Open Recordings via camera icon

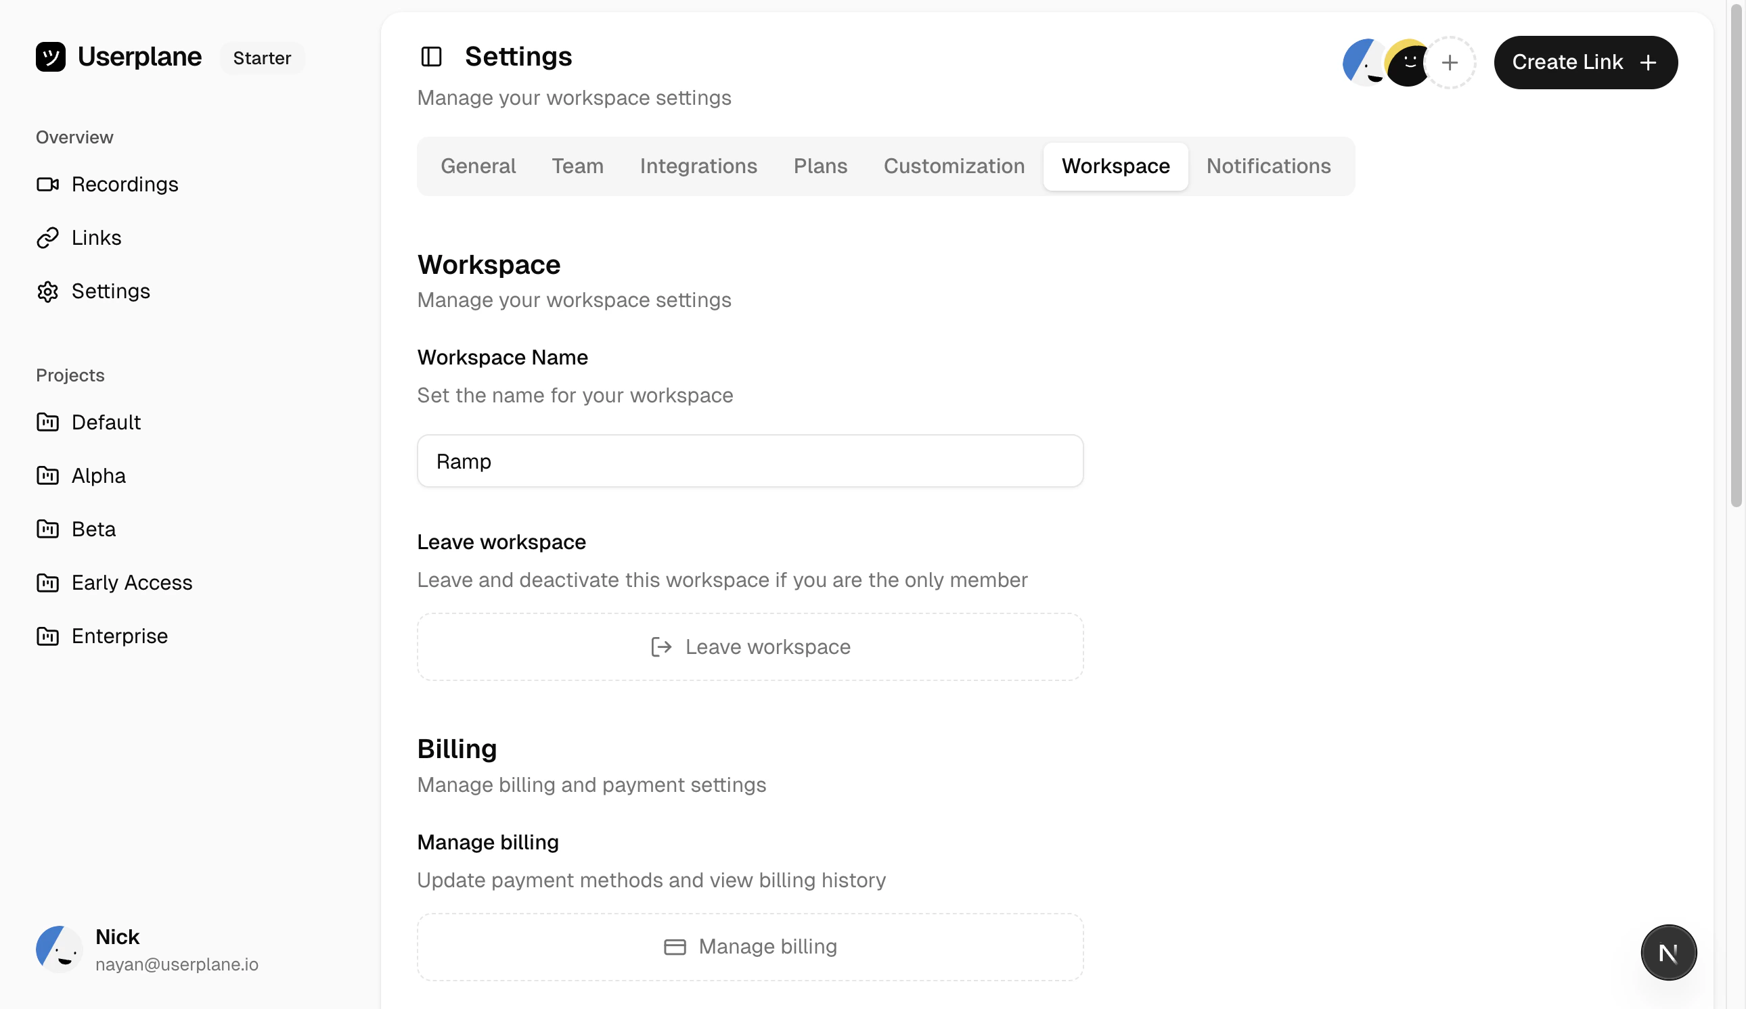coord(47,184)
